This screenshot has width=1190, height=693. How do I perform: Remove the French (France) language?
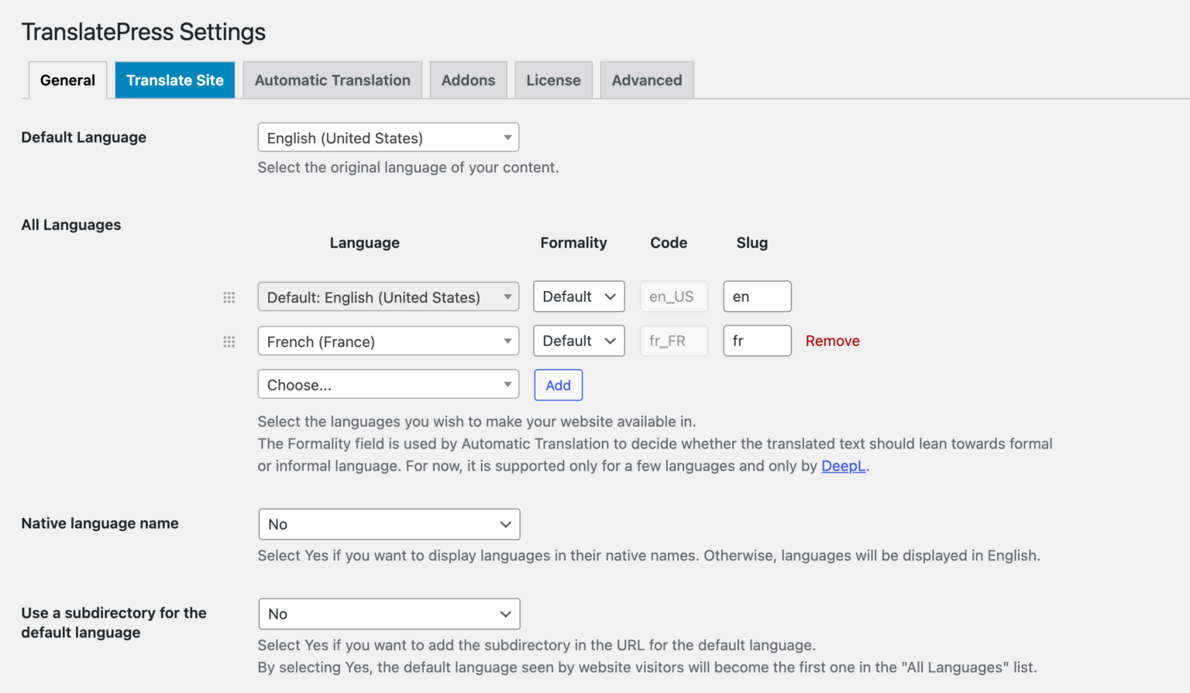pos(832,341)
